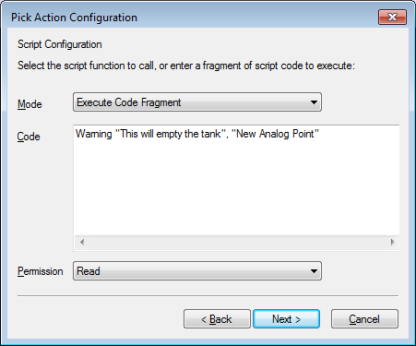The image size is (416, 346).
Task: Click the Permission field label
Action: click(41, 271)
